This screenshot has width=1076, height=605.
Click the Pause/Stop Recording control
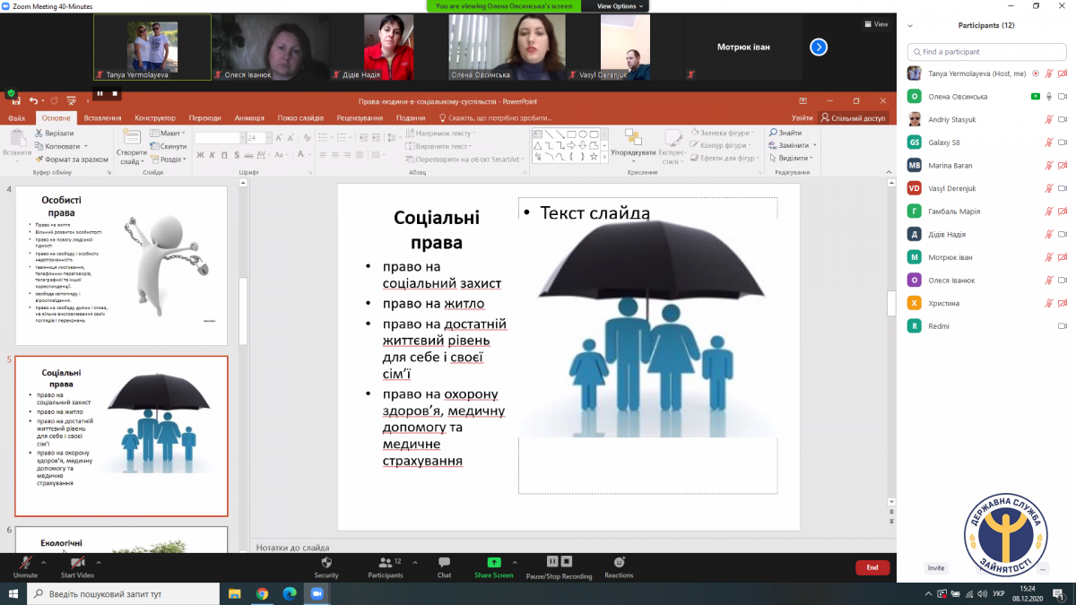point(559,564)
